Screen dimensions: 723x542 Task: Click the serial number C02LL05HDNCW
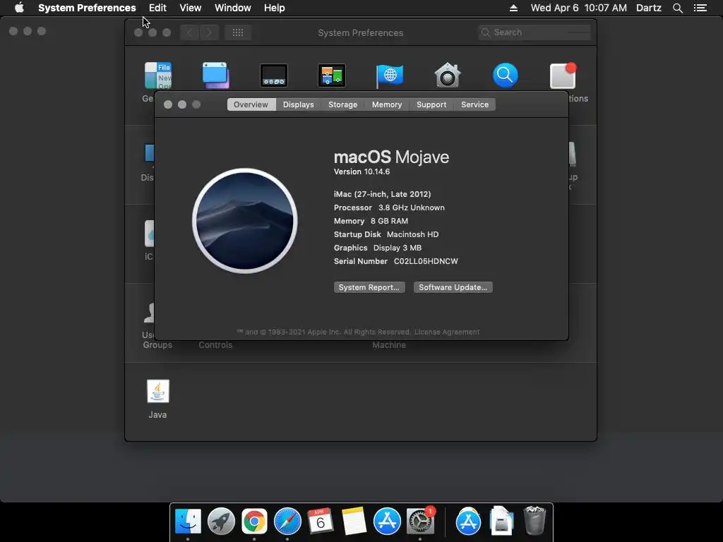click(426, 261)
